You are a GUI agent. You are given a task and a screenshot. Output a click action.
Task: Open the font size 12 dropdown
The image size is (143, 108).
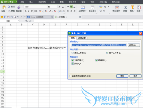click(x=56, y=7)
